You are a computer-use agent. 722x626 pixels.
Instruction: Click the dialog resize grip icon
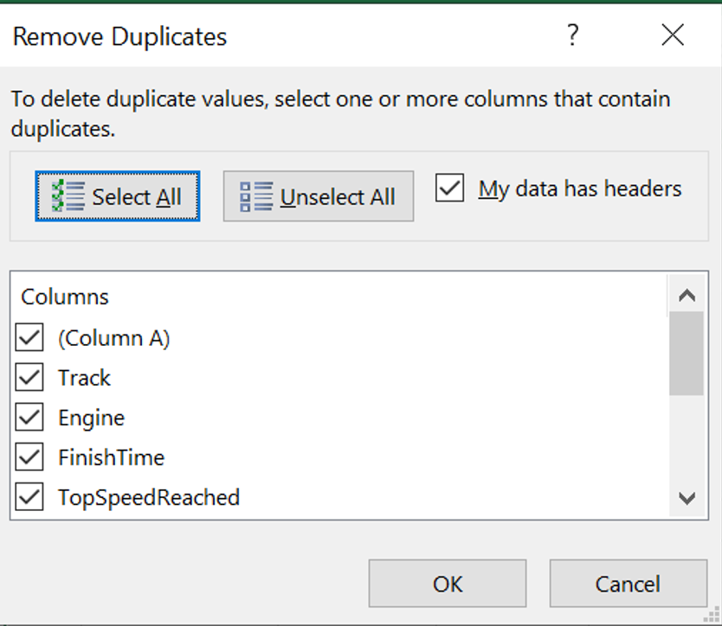(x=712, y=616)
